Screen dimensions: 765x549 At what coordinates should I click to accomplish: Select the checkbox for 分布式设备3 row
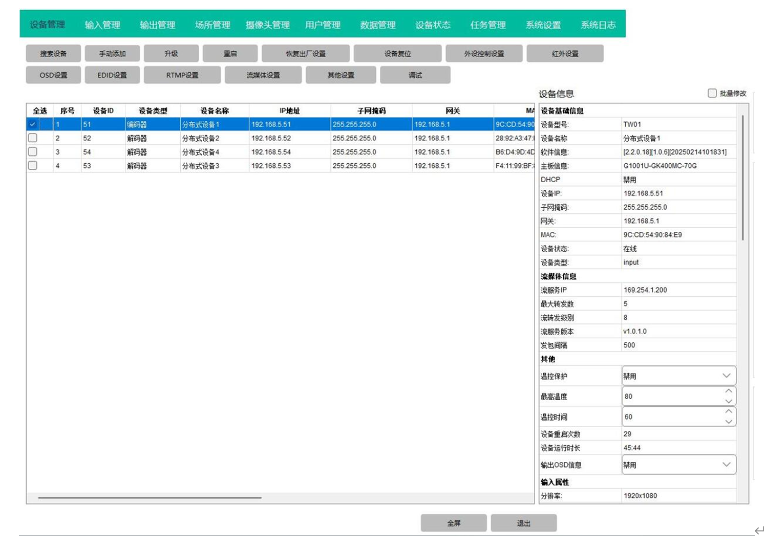coord(33,166)
